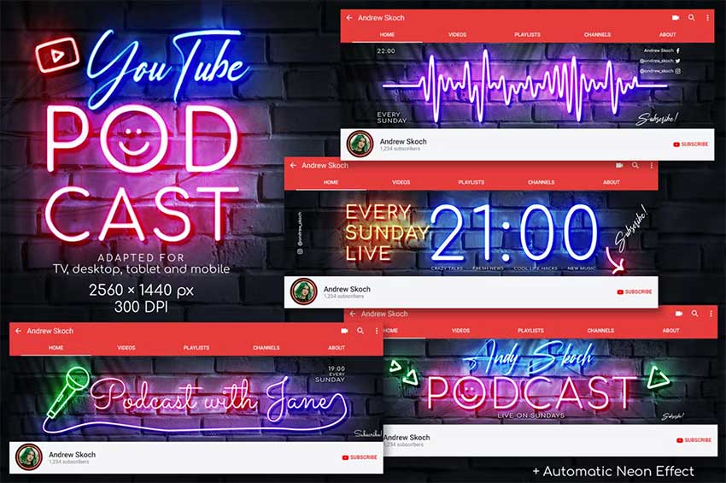726x483 pixels.
Task: Click the blue neon 21:00 text
Action: point(514,233)
